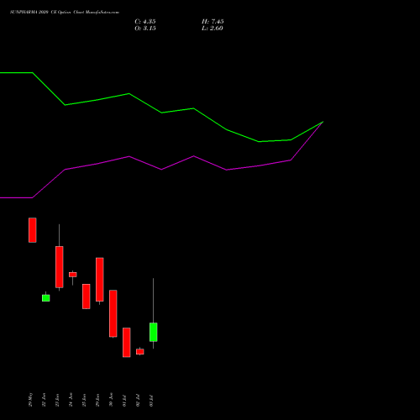Click the green candle for 03 Jul
Screen dimensions: 420x420
point(154,332)
